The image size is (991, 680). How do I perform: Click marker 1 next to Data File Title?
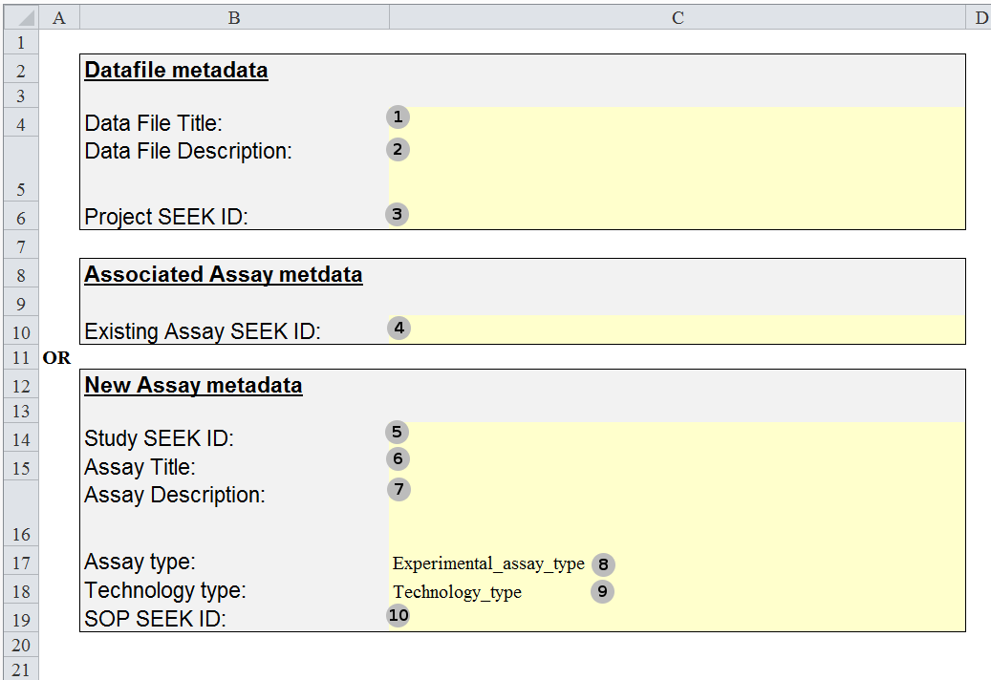click(398, 117)
